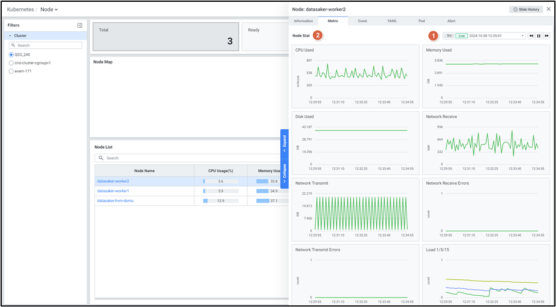
Task: Click the rewind time button
Action: (531, 36)
